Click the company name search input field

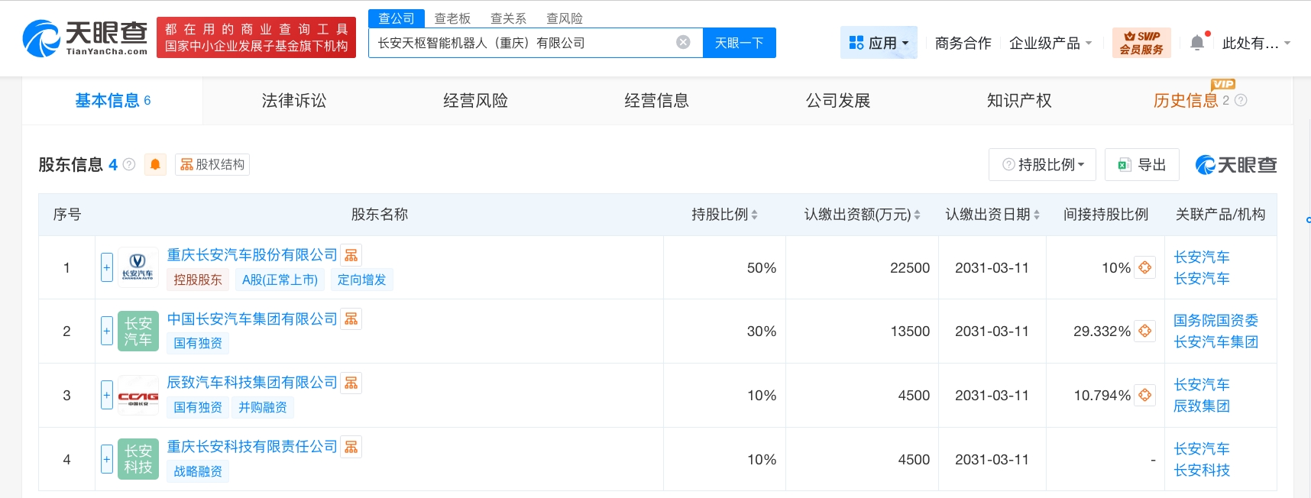point(520,43)
